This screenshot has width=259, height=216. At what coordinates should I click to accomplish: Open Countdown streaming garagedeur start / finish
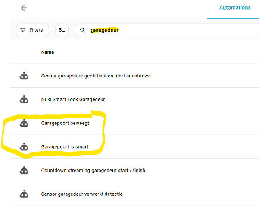[93, 171]
